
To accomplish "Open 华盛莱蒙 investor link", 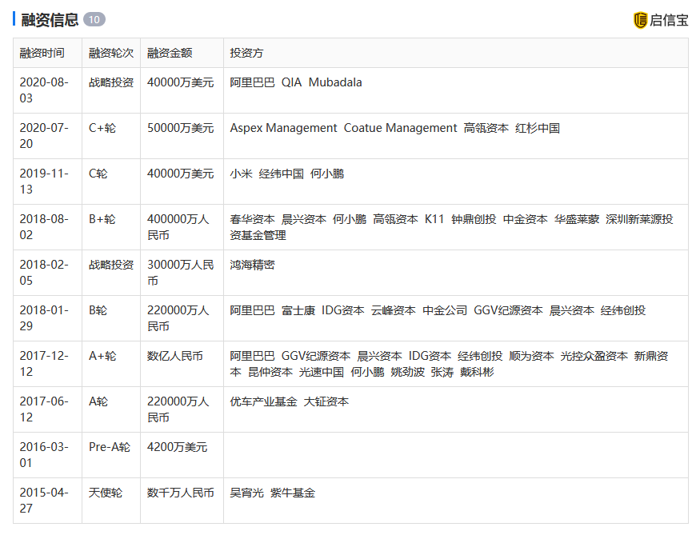I will coord(577,219).
